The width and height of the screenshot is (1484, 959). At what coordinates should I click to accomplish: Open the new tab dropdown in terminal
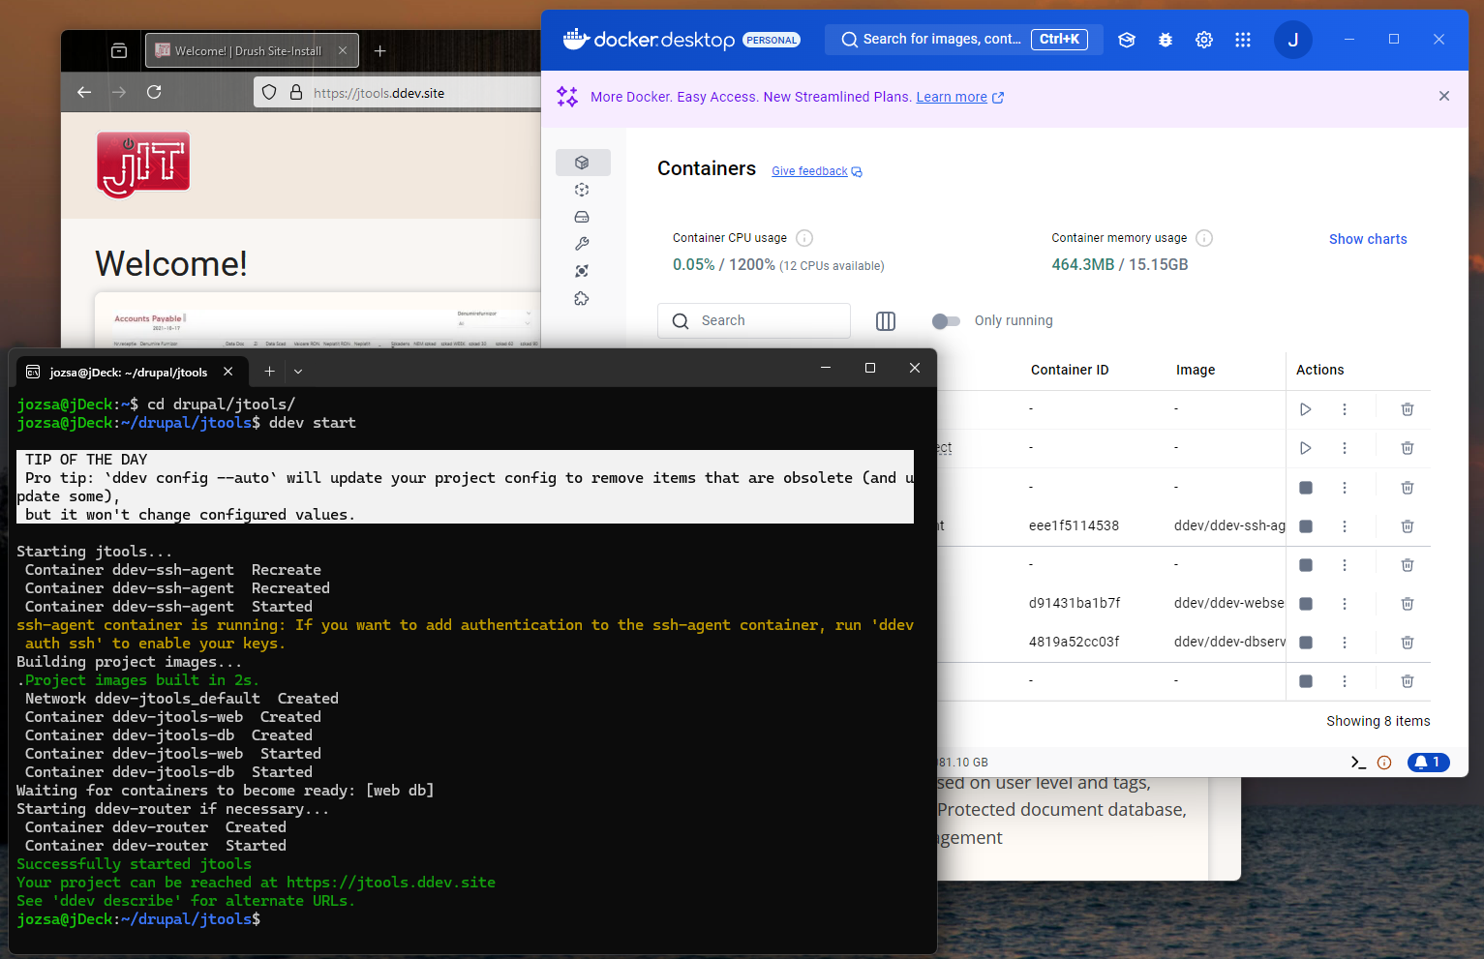pos(298,372)
